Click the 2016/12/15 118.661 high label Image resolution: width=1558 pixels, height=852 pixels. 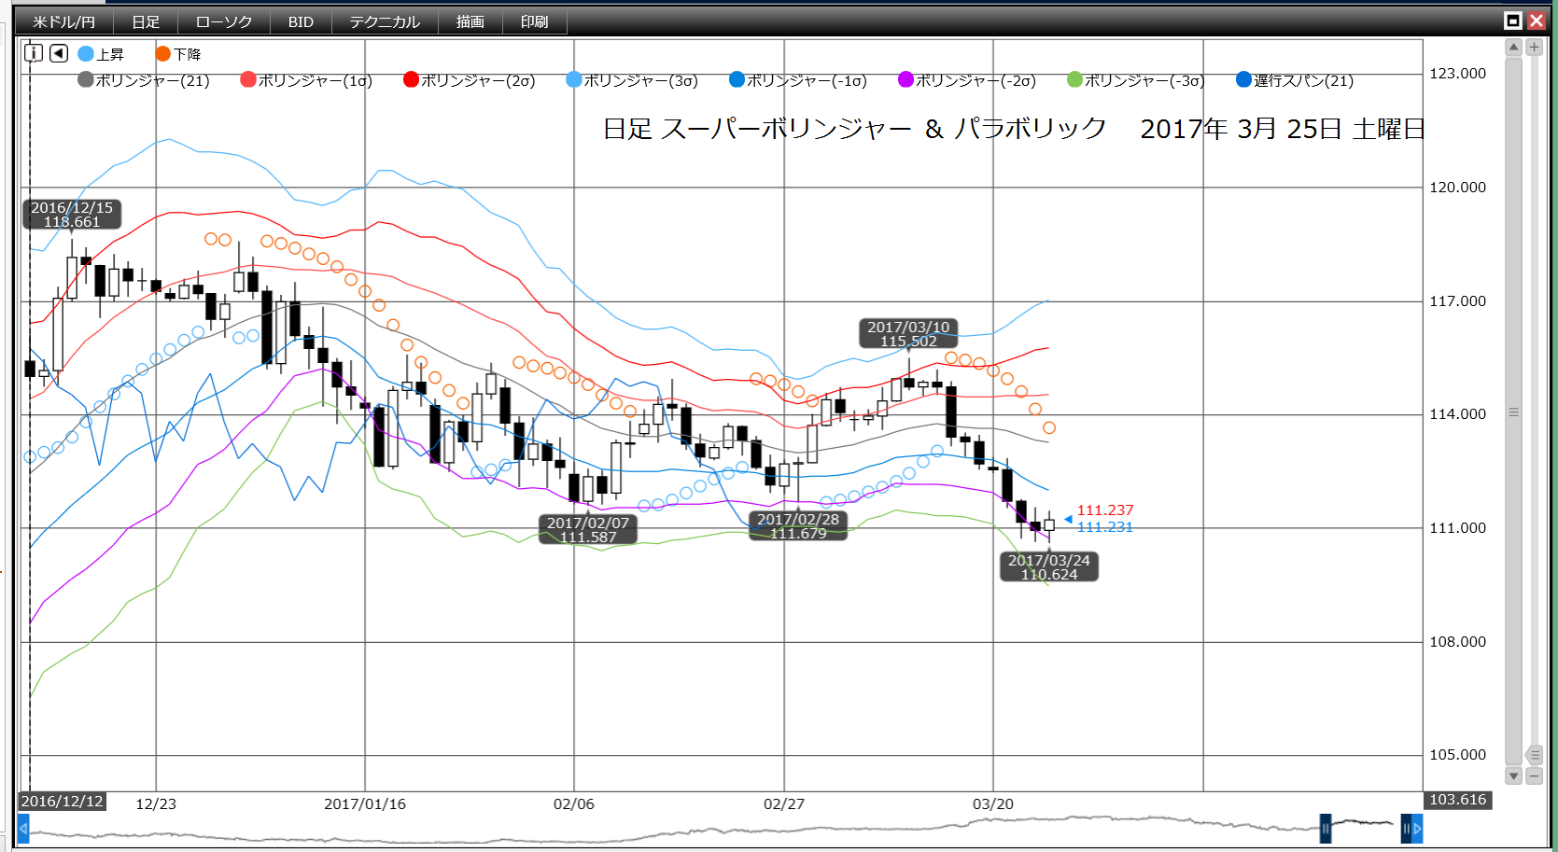click(72, 215)
